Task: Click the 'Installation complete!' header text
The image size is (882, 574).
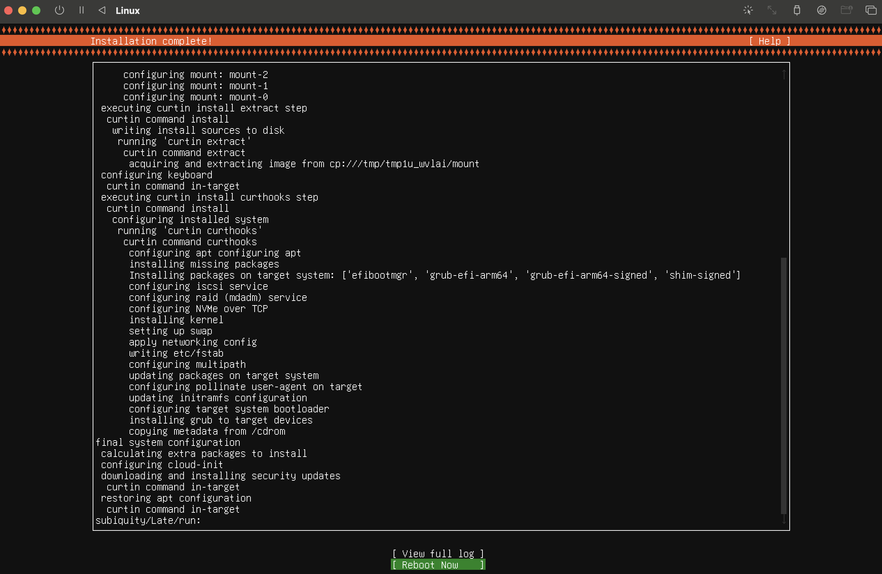Action: pos(152,41)
